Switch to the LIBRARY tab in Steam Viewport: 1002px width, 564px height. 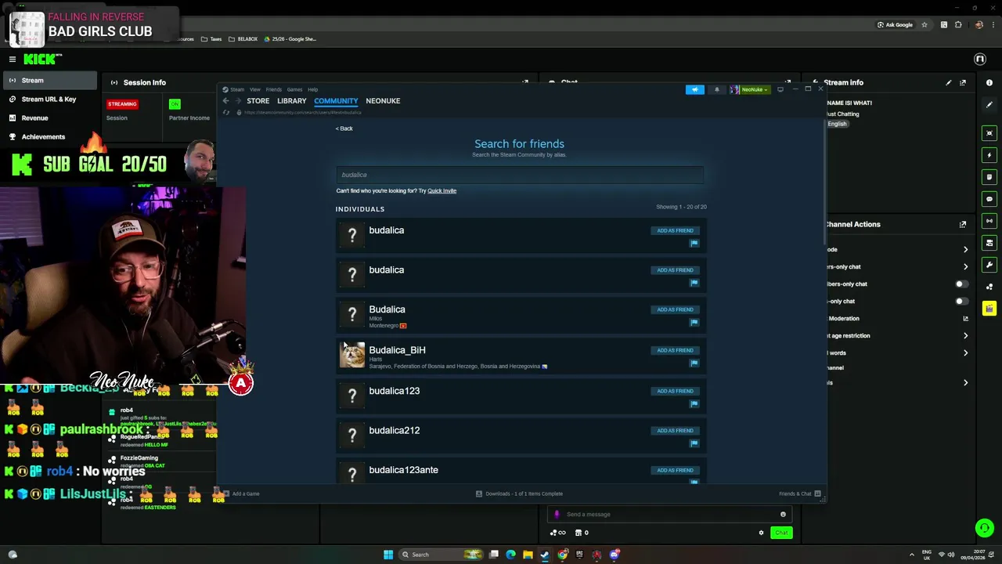click(292, 101)
